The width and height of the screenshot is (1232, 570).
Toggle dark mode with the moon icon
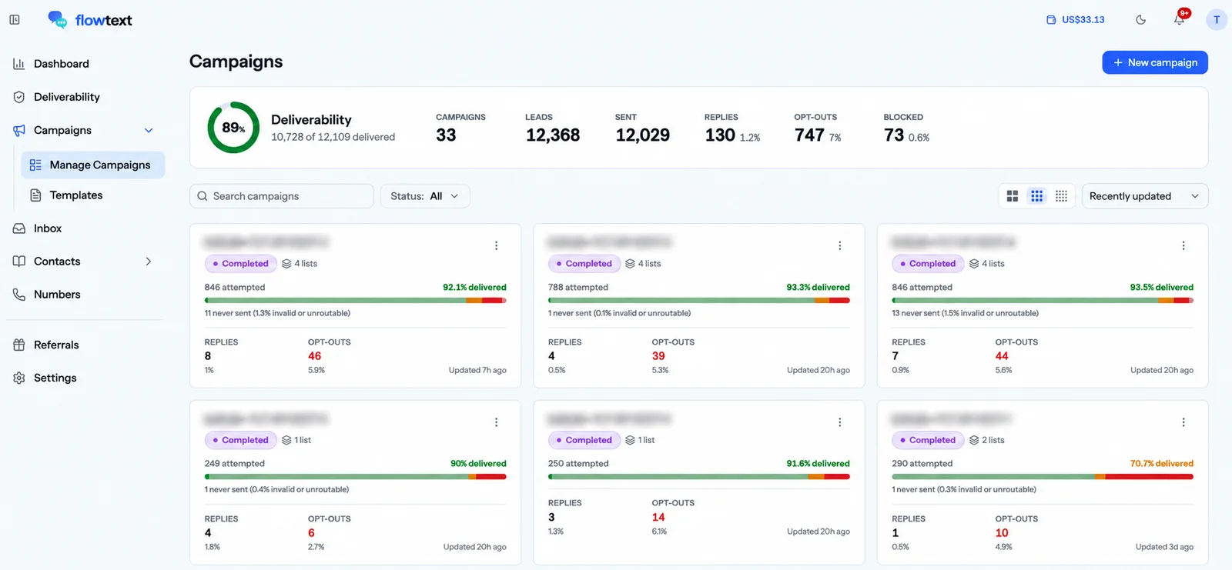pyautogui.click(x=1141, y=20)
